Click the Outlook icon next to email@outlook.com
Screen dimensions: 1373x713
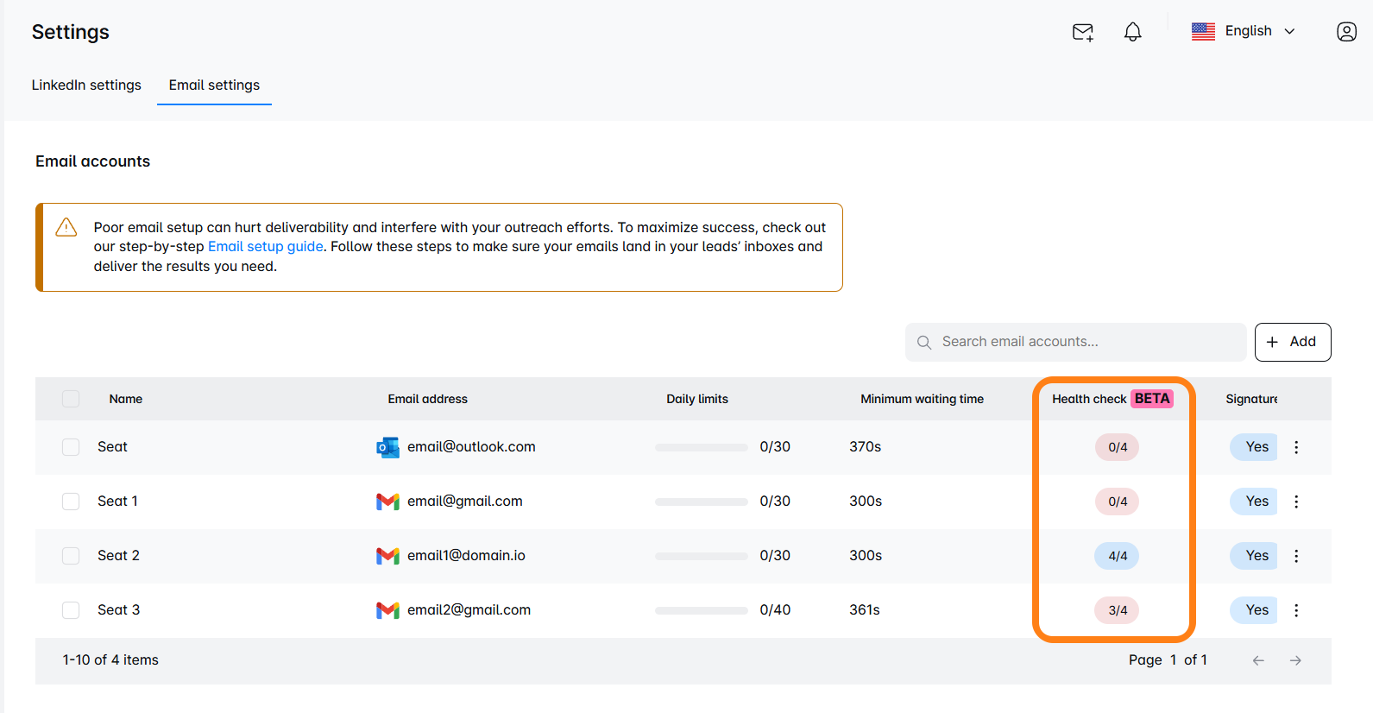coord(387,447)
